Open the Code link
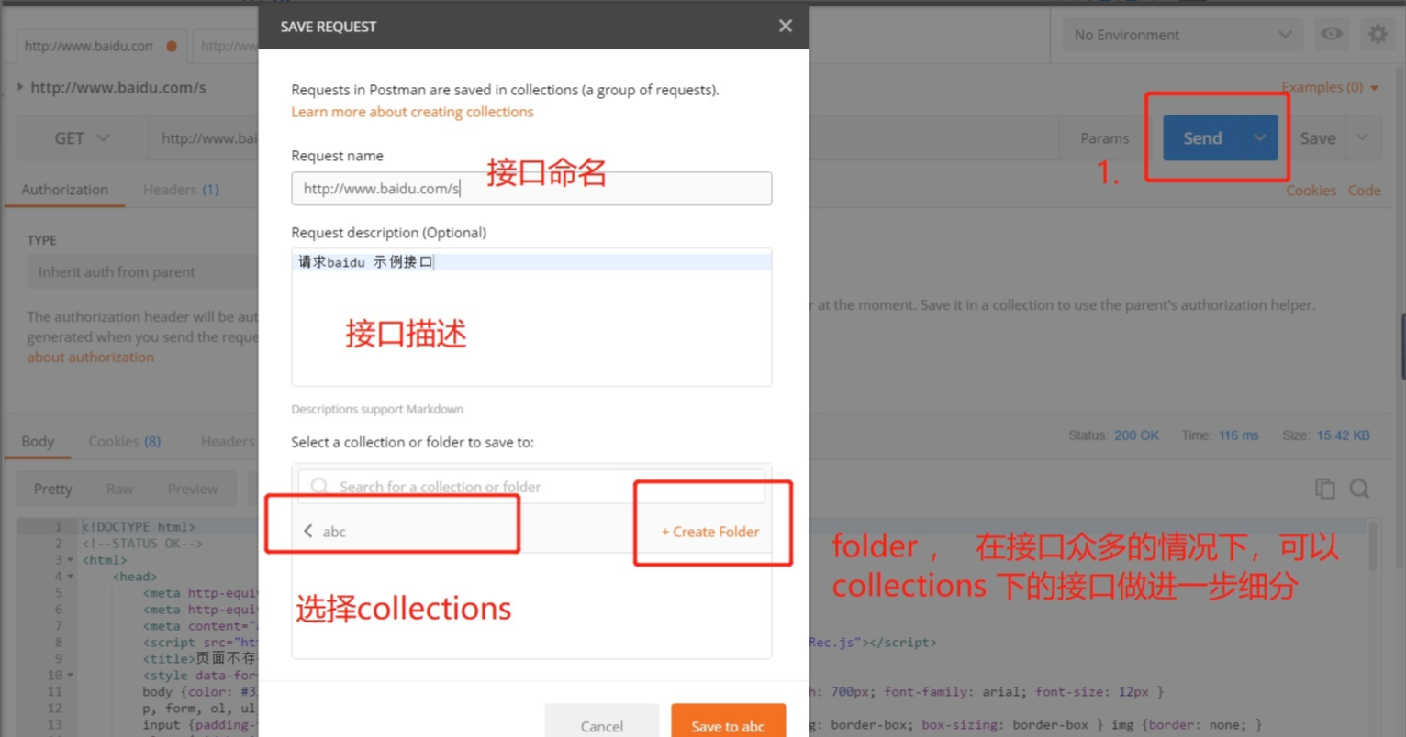Viewport: 1406px width, 737px height. (x=1364, y=191)
